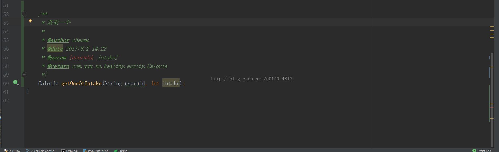Open the TODO tool window

[12, 150]
